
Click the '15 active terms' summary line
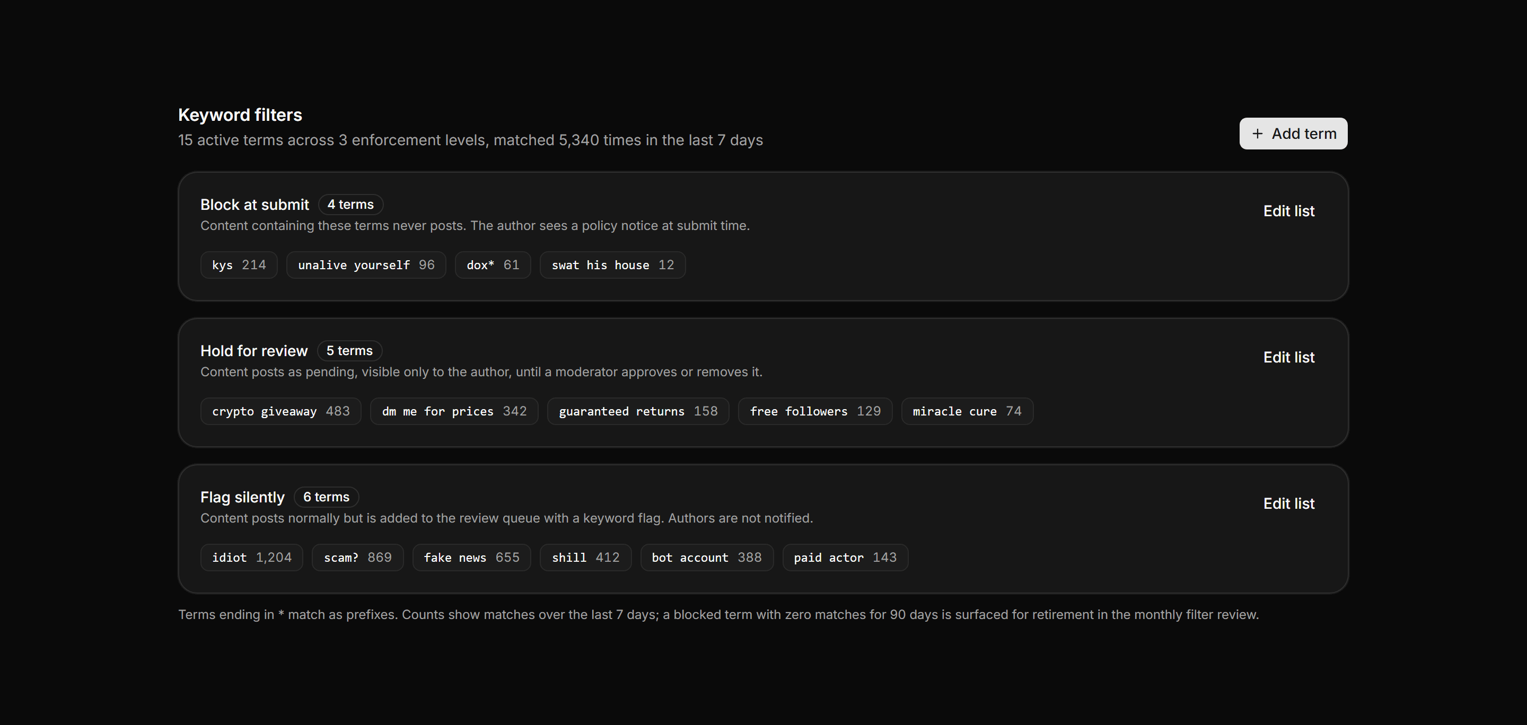coord(471,140)
